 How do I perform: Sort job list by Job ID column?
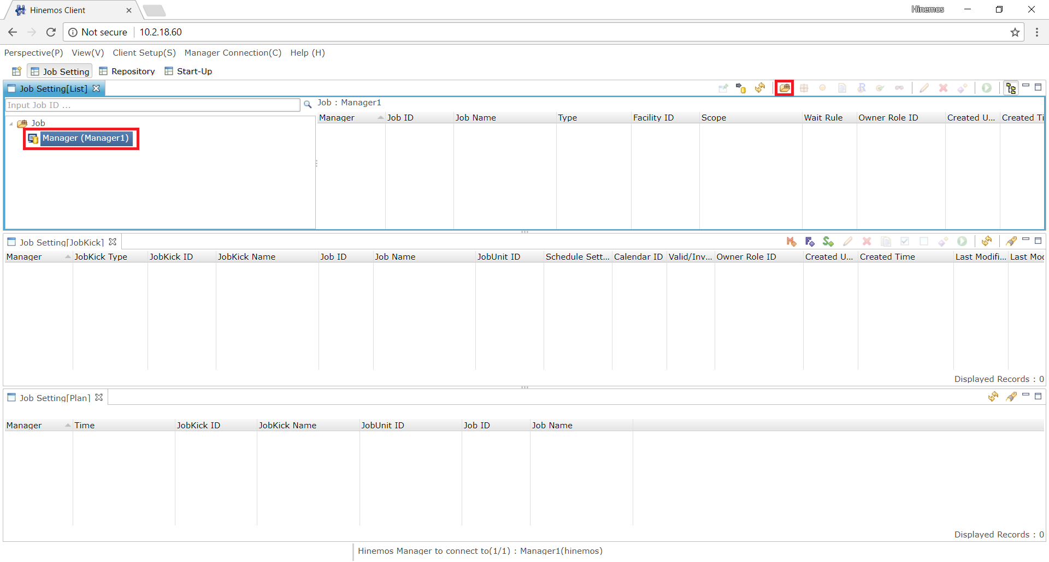click(419, 117)
